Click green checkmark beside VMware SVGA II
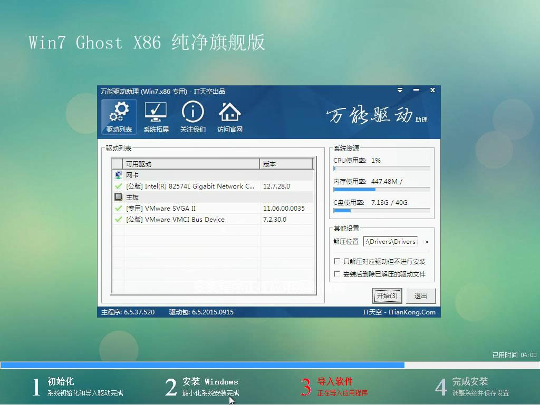 118,208
